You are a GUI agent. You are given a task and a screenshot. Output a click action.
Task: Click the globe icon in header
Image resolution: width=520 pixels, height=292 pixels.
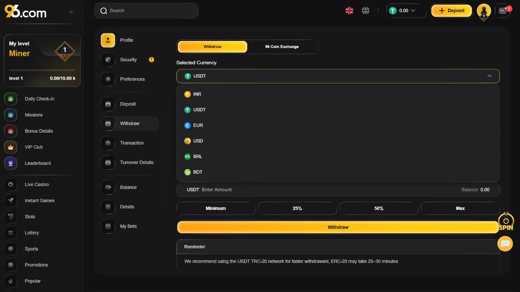pyautogui.click(x=366, y=11)
